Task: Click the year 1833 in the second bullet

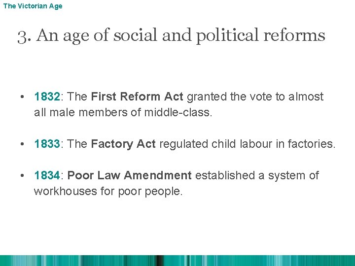Action: click(47, 144)
